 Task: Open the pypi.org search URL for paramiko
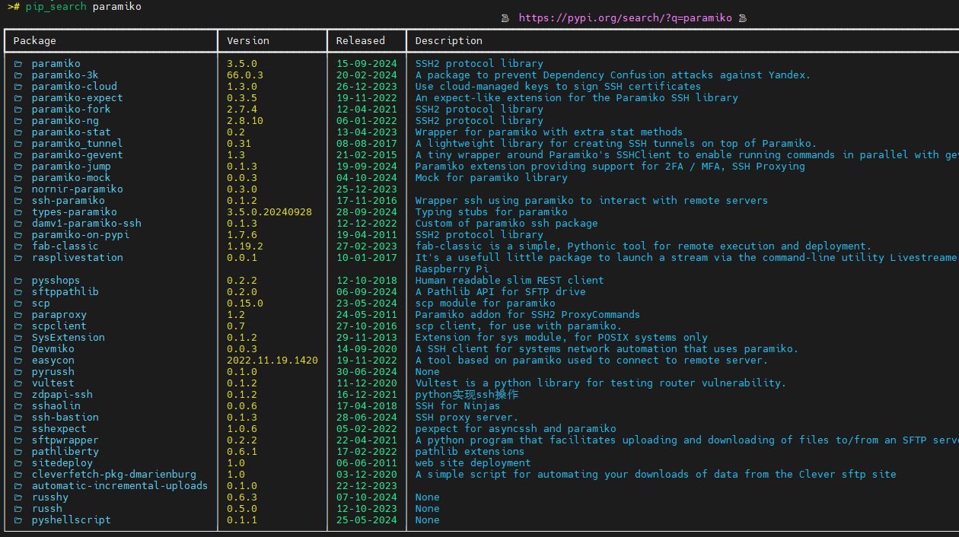click(x=625, y=18)
